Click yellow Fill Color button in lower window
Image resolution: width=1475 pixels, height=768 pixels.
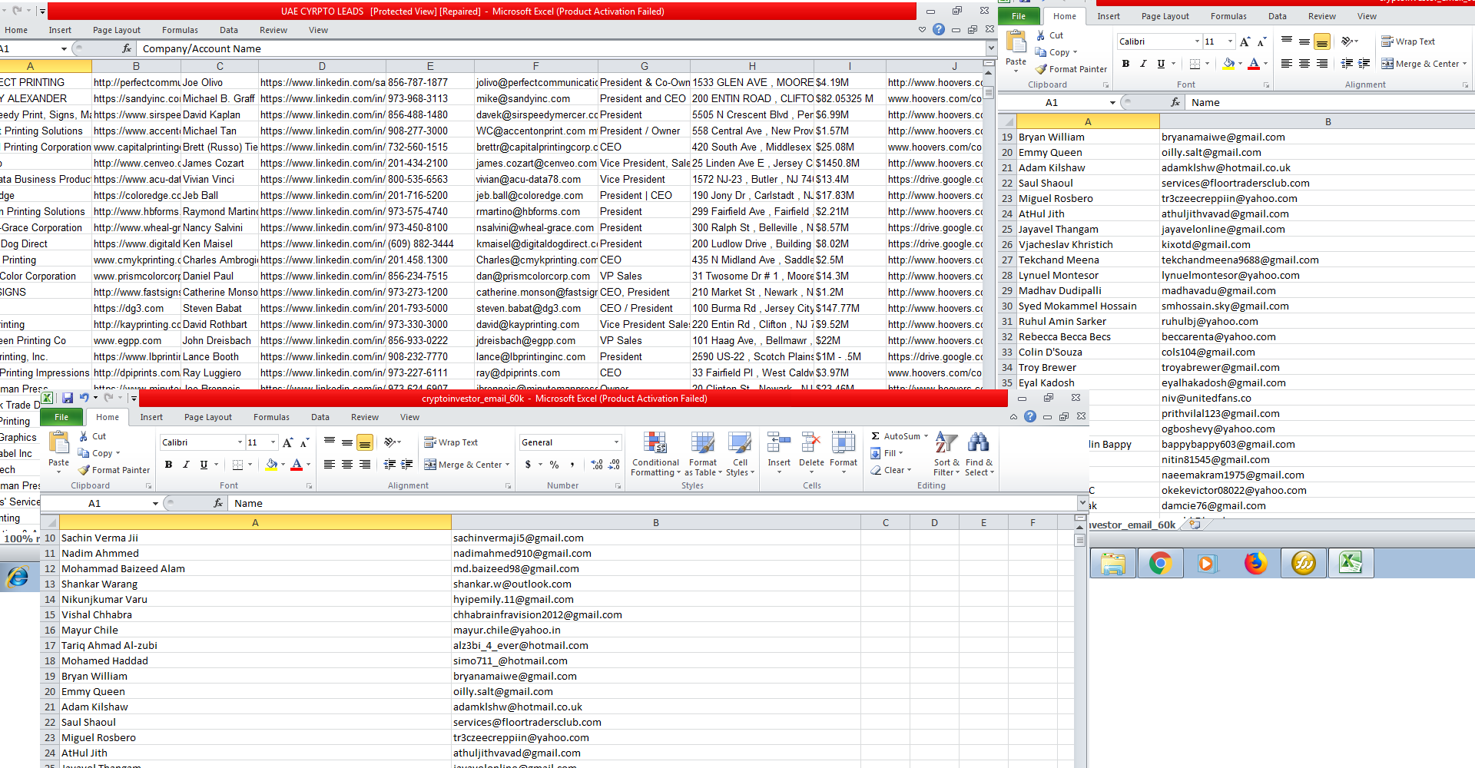pos(271,465)
